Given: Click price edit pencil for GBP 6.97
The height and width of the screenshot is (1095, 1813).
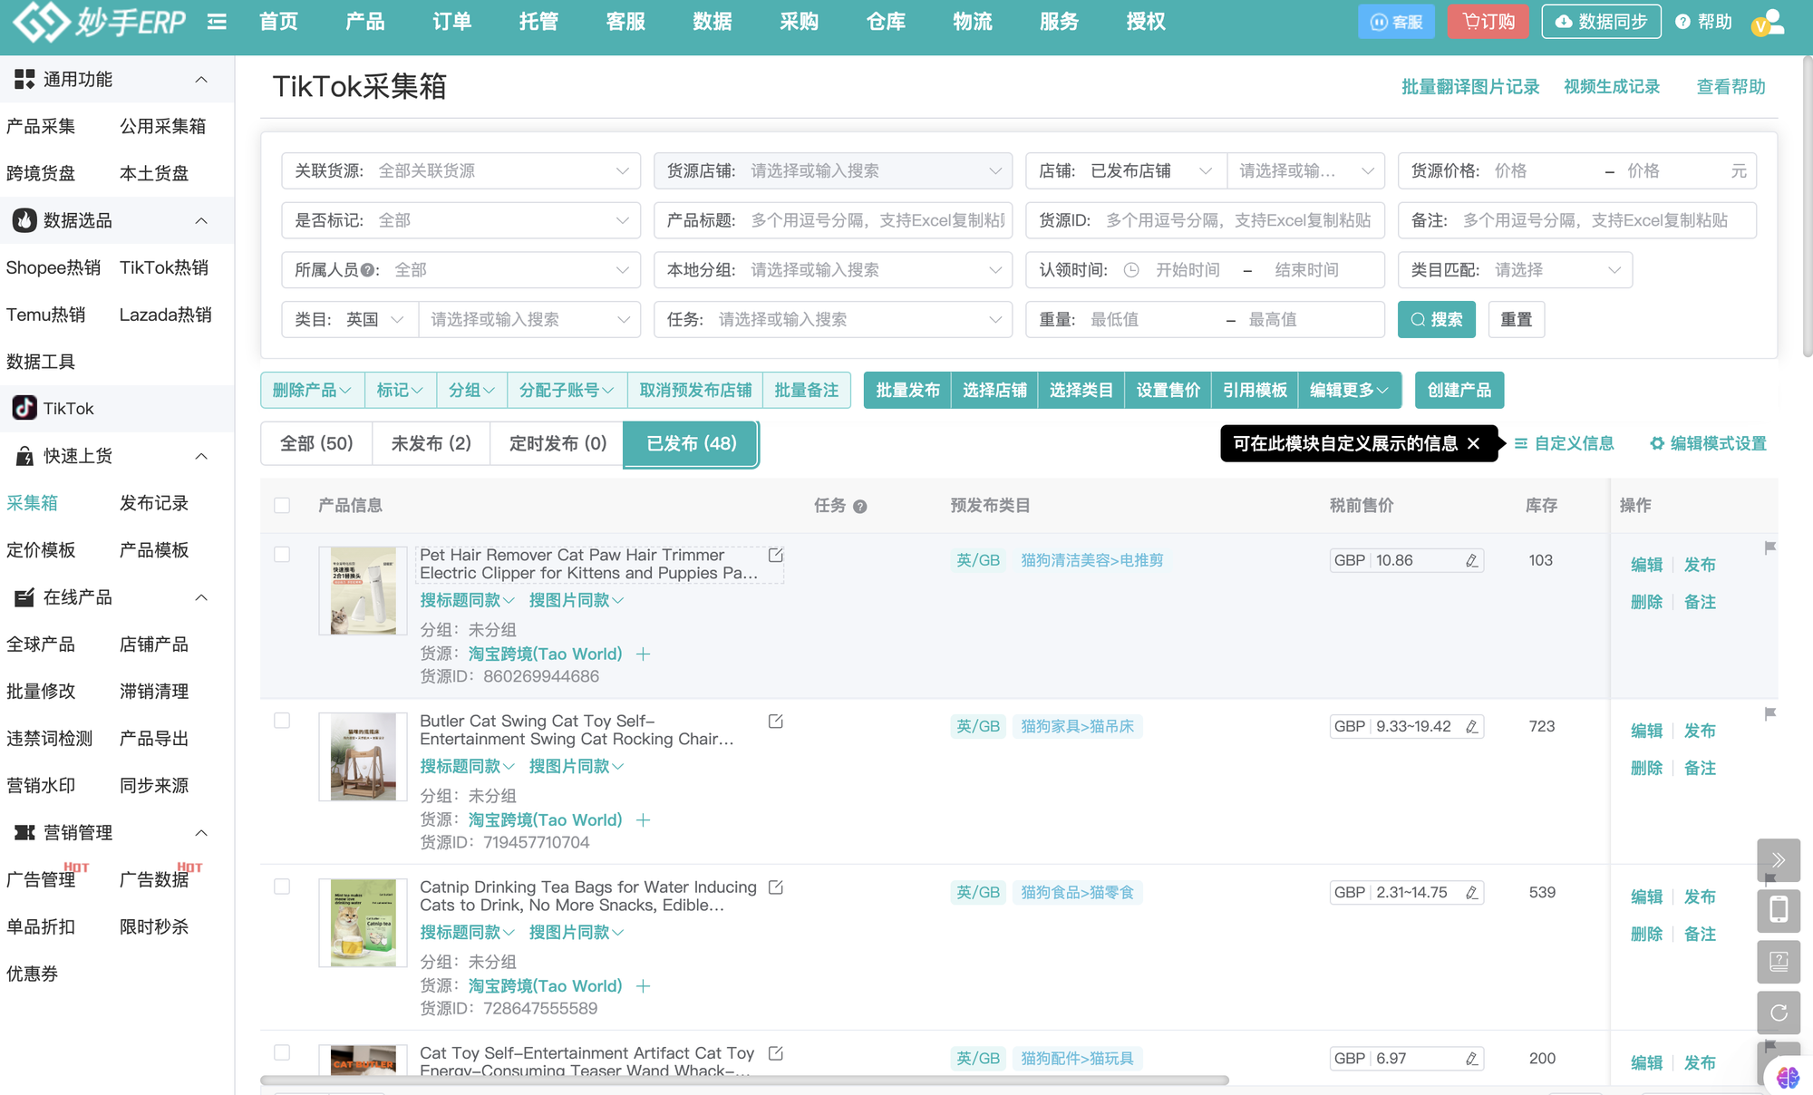Looking at the screenshot, I should pos(1471,1058).
